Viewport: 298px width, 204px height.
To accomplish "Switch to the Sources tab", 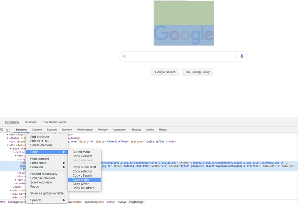I will (x=52, y=130).
